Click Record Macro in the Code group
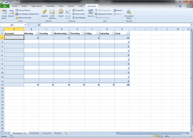Image resolution: width=193 pixels, height=138 pixels. coord(23,10)
